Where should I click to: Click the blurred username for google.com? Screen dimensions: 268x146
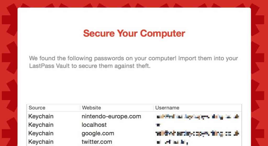pos(197,134)
